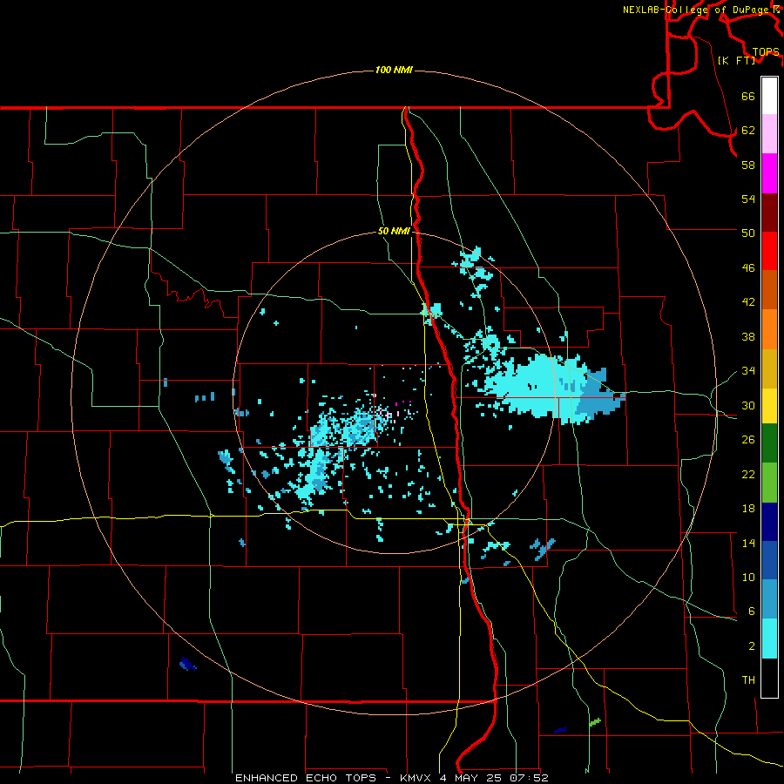The width and height of the screenshot is (784, 784).
Task: Click the 14 value on the legend
Action: (x=748, y=543)
